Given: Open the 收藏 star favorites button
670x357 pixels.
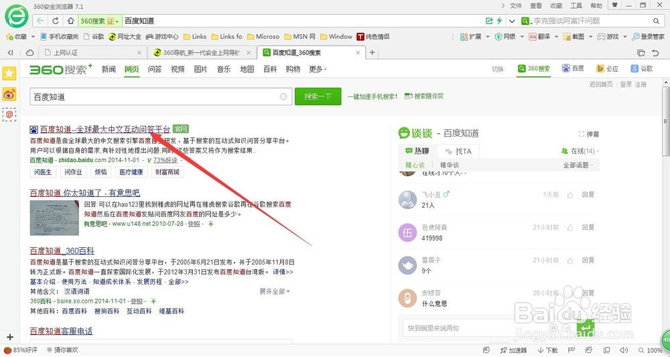Looking at the screenshot, I should point(16,37).
